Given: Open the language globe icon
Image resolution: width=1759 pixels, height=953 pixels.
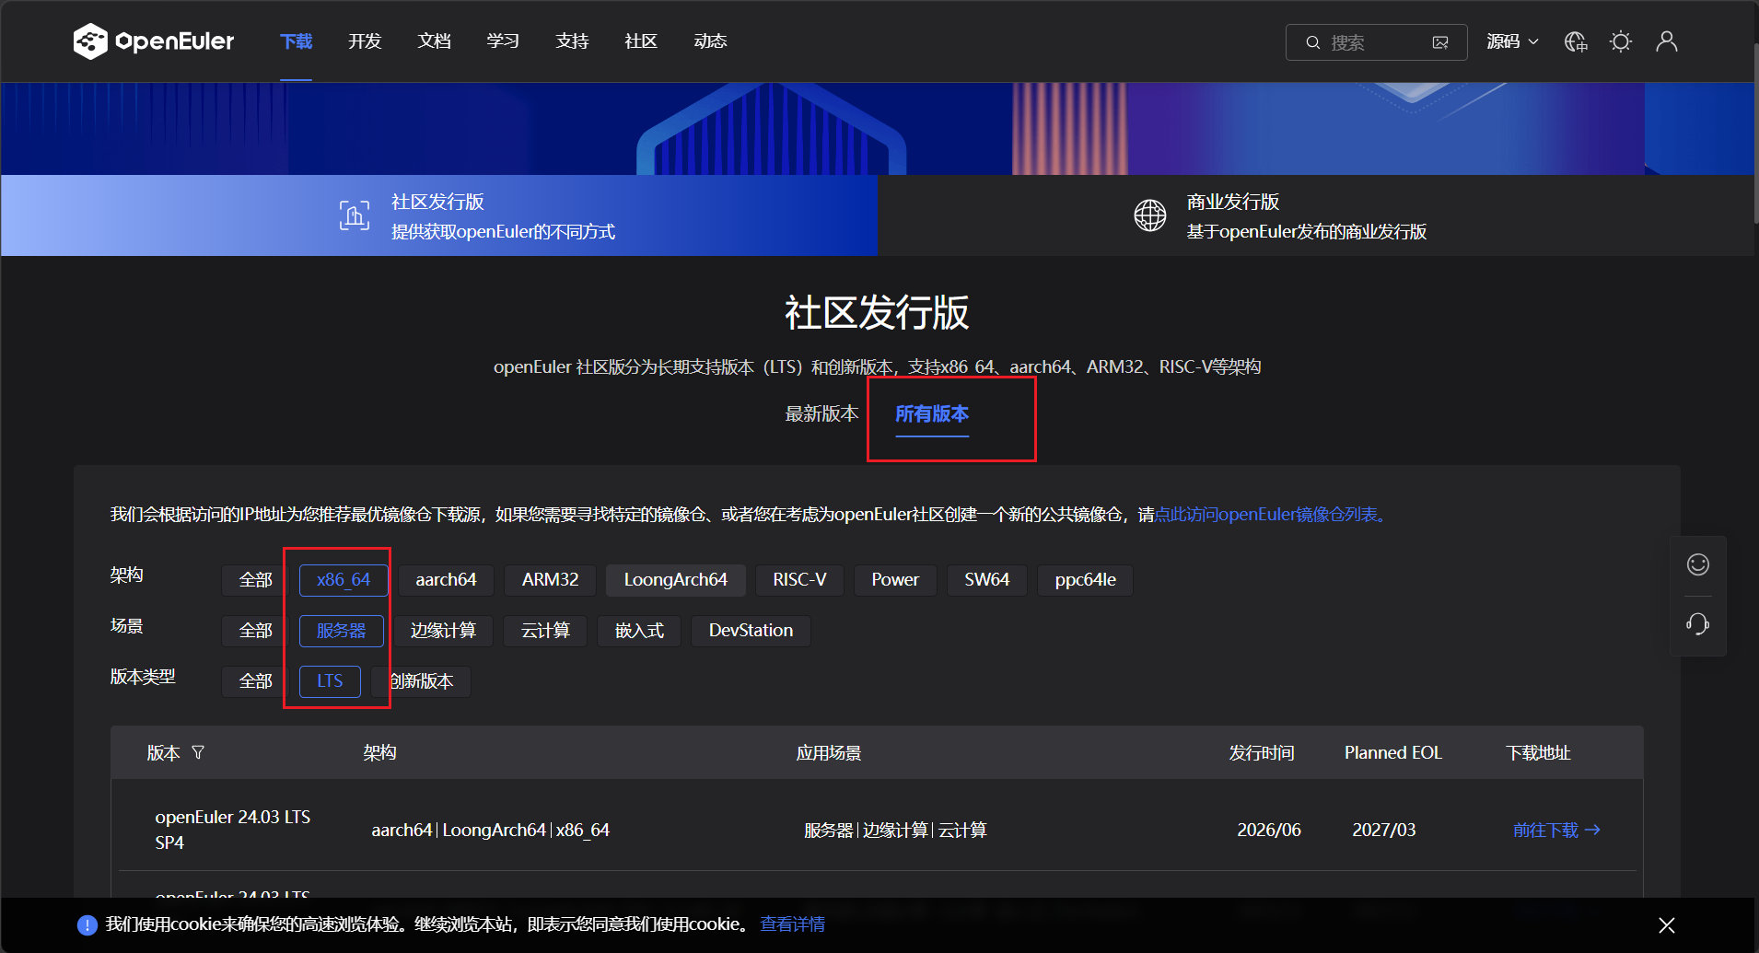Looking at the screenshot, I should point(1576,41).
